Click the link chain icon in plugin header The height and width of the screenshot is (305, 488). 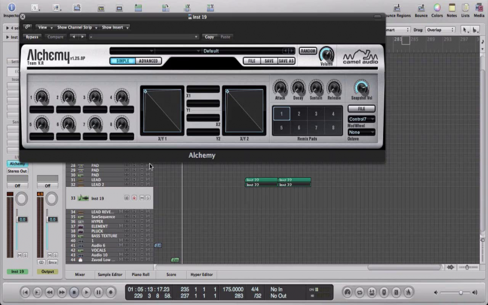27,27
